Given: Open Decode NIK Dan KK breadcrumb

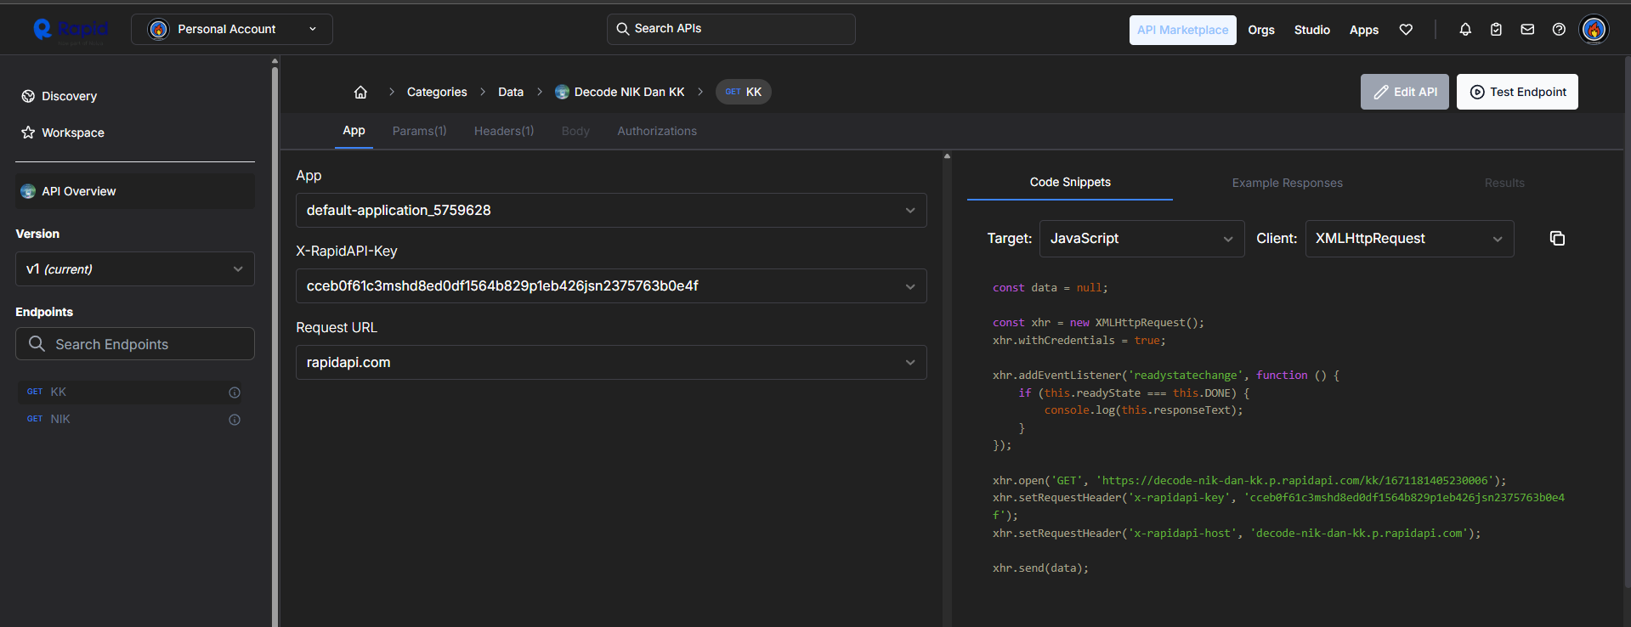Looking at the screenshot, I should point(629,92).
